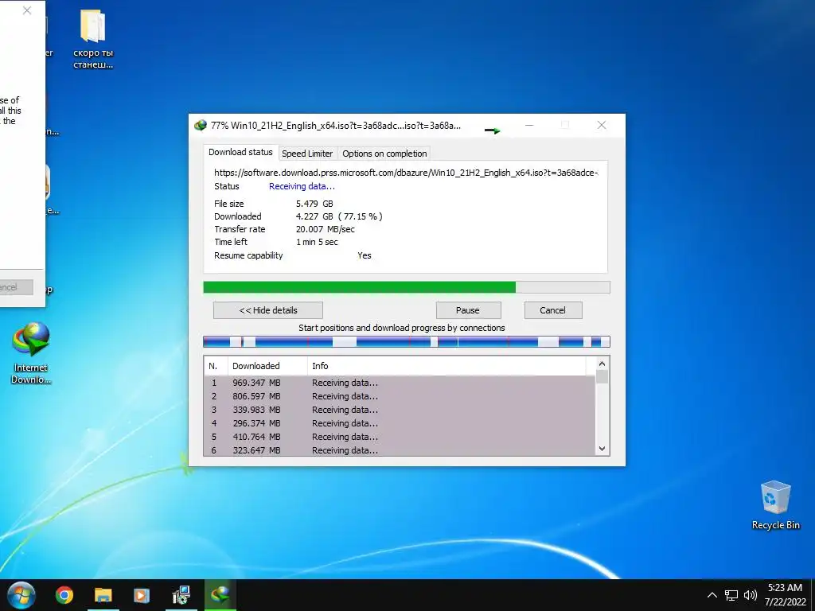Show hidden system tray icons
Viewport: 815px width, 611px height.
click(712, 595)
